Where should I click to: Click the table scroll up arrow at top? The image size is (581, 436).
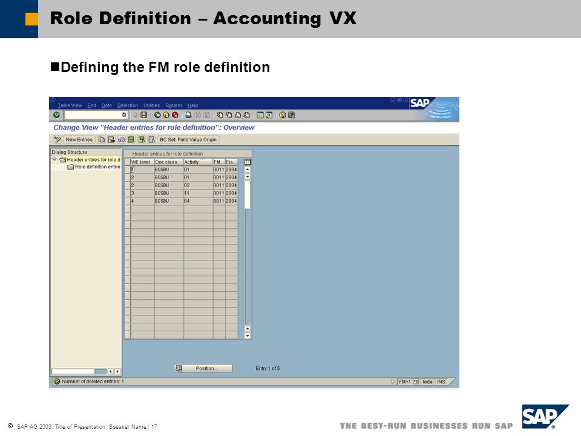[x=248, y=170]
